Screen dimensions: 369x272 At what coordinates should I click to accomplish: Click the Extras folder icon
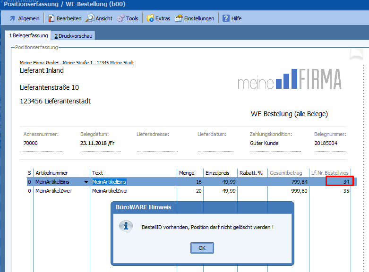(x=150, y=18)
